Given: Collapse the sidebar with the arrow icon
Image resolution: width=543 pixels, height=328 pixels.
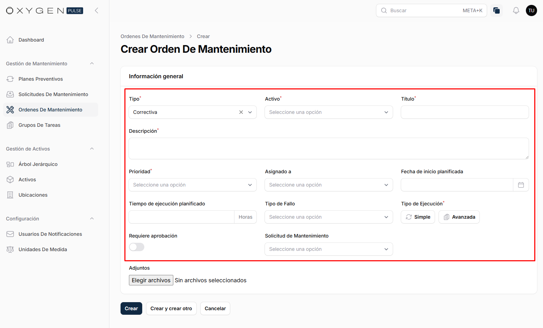Looking at the screenshot, I should point(96,10).
